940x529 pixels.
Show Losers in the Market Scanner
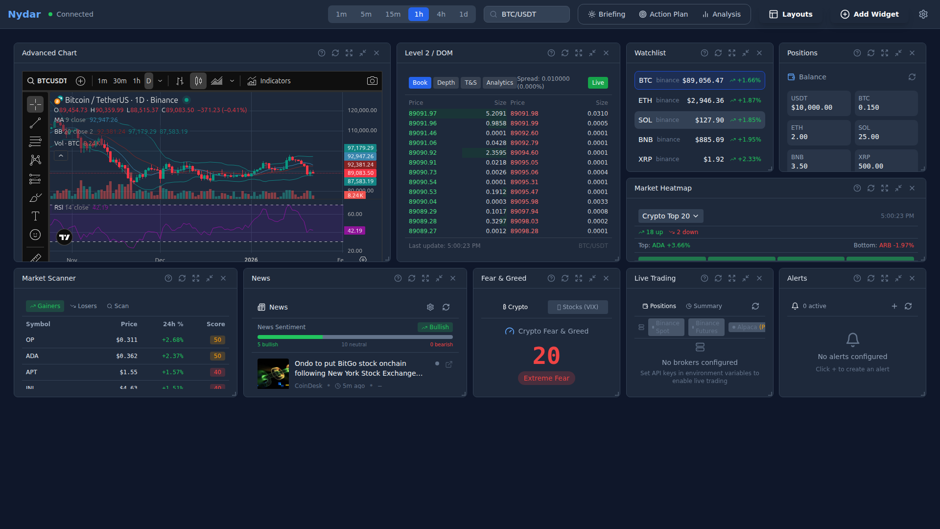83,306
